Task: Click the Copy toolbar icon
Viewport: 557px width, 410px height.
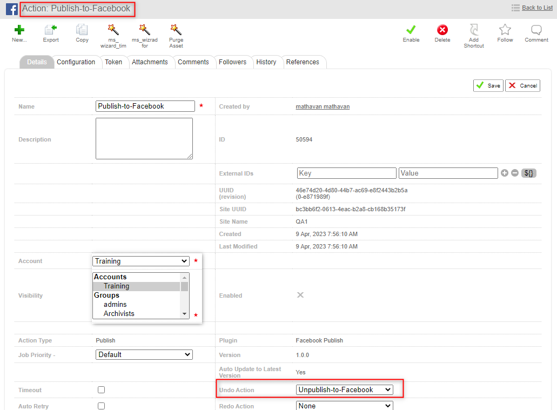Action: 82,30
